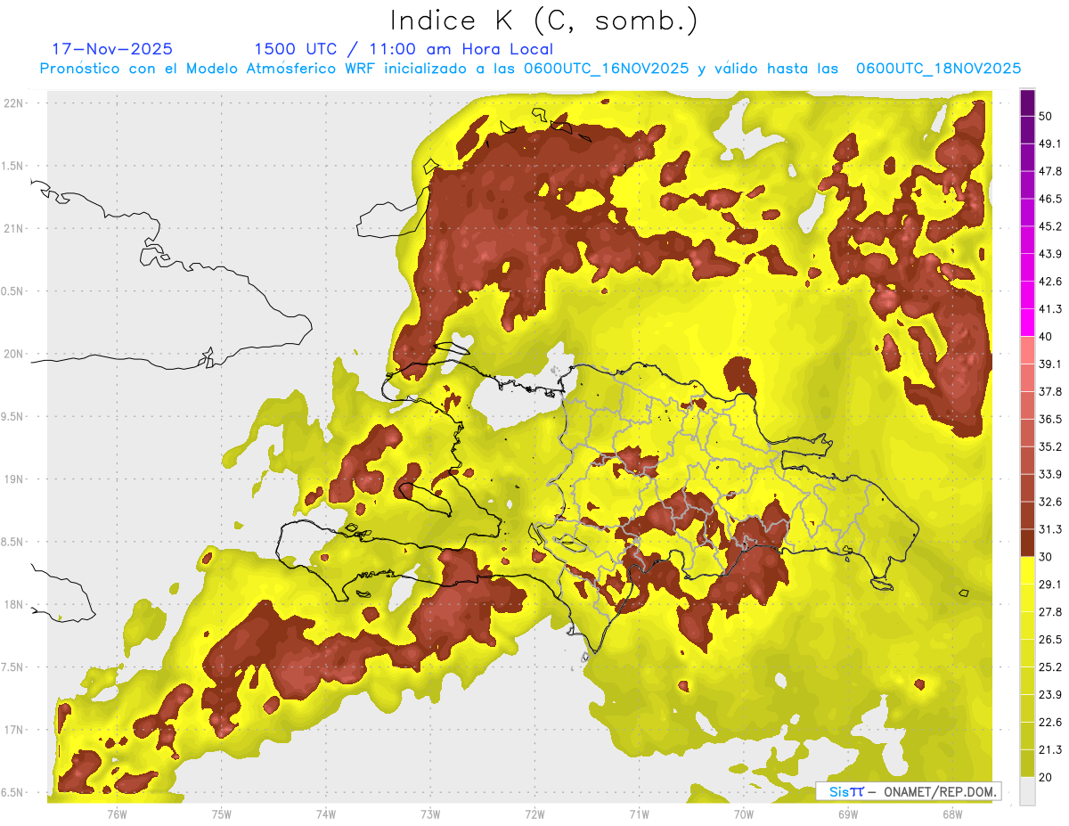Image resolution: width=1069 pixels, height=826 pixels.
Task: Pick the gray swatch below 20 on colorbar
Action: click(x=1027, y=790)
